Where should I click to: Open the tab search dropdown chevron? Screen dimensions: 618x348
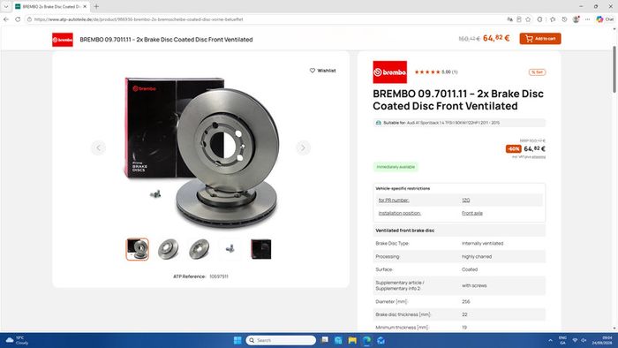tap(6, 6)
